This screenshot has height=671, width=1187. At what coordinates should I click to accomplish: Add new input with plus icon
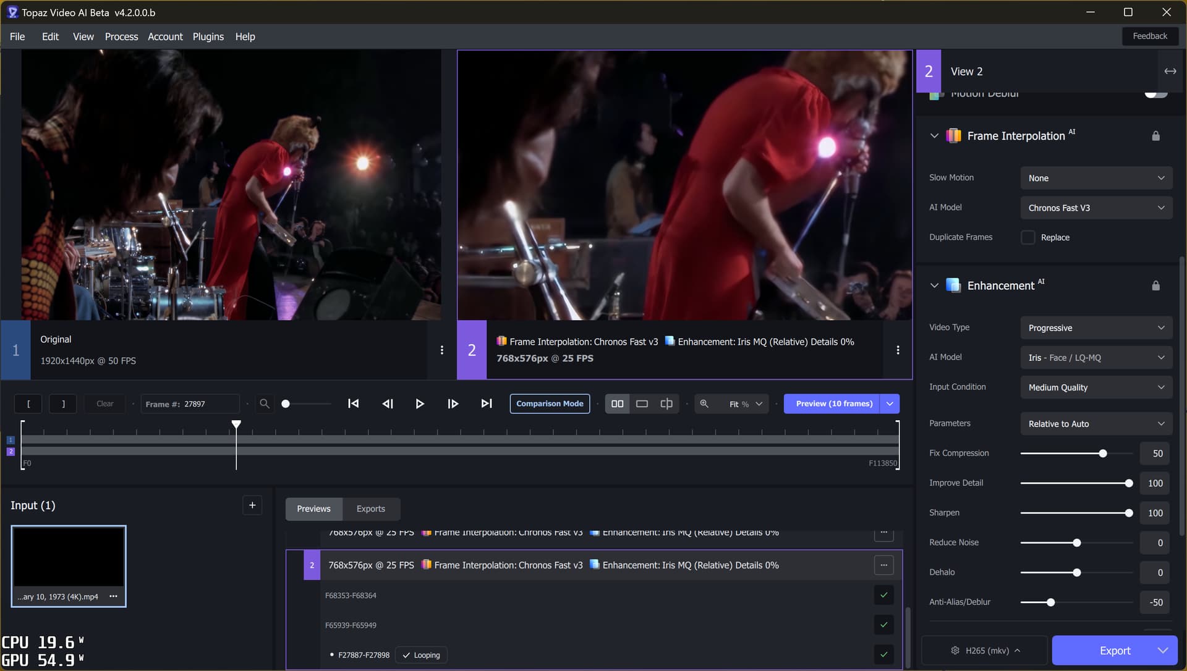pyautogui.click(x=252, y=505)
